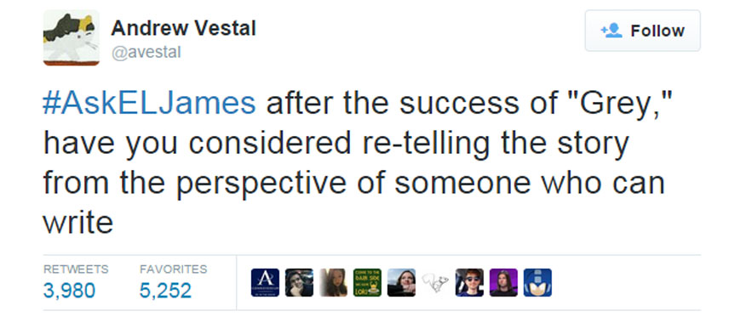Open the Andrew Vestal display name
The height and width of the screenshot is (317, 746).
click(x=183, y=29)
